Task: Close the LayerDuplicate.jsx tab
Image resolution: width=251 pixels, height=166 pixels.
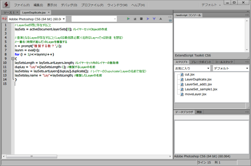Action: coord(49,13)
